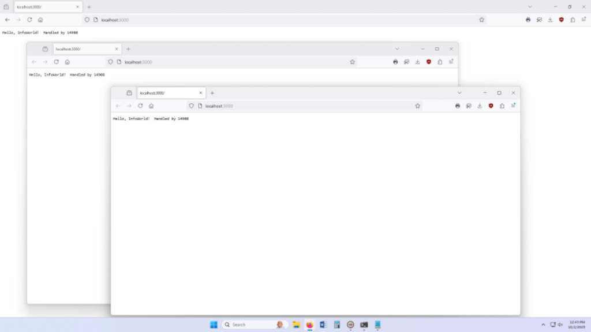Open Calculator from the taskbar
The height and width of the screenshot is (332, 591).
(x=337, y=324)
